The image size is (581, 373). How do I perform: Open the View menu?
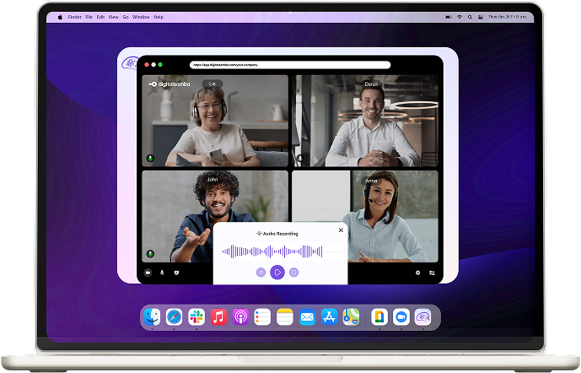tap(113, 17)
